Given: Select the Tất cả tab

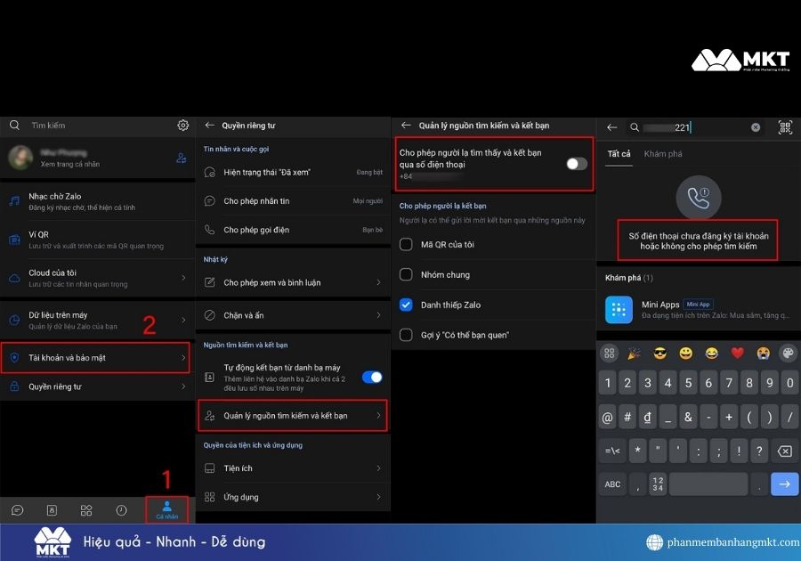Looking at the screenshot, I should click(x=619, y=154).
